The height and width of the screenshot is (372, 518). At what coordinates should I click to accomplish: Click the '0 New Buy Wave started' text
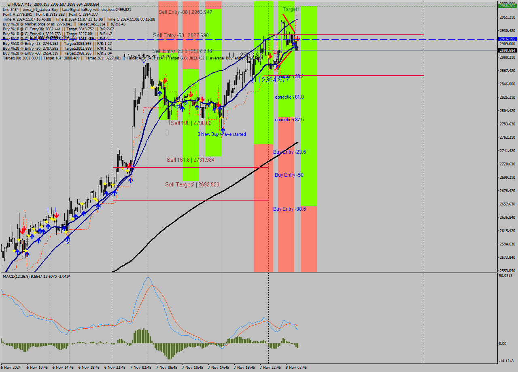222,134
